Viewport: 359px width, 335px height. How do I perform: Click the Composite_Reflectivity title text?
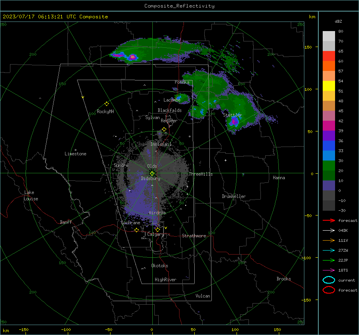[x=179, y=6]
